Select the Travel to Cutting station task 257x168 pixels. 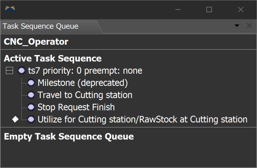tap(85, 95)
